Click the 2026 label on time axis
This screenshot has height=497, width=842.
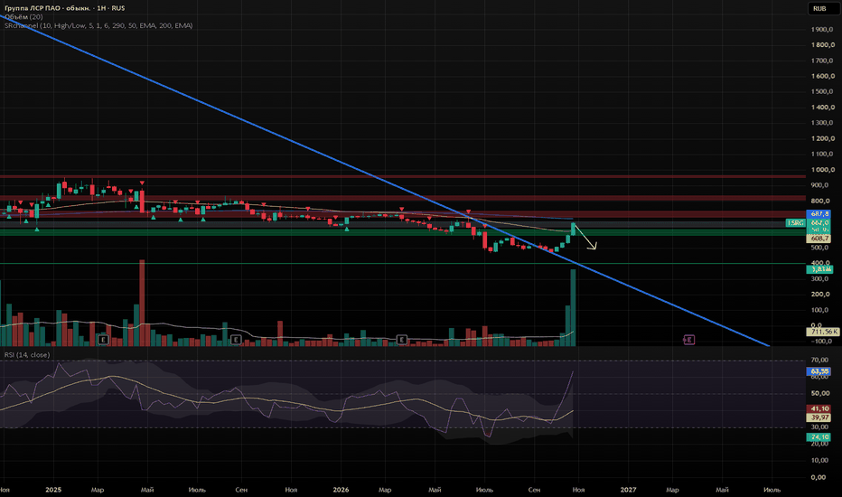(341, 490)
